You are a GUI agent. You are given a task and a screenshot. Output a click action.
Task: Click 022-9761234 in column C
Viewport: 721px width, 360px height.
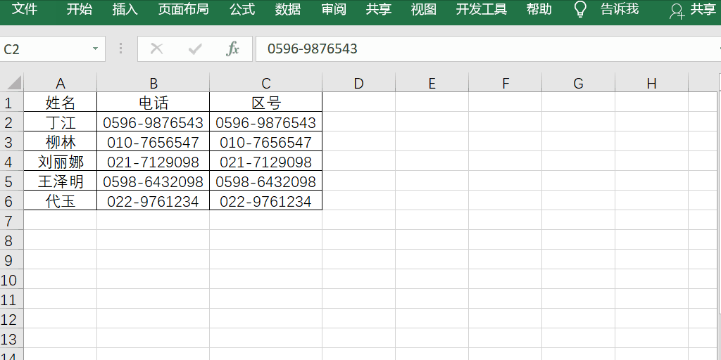click(265, 200)
